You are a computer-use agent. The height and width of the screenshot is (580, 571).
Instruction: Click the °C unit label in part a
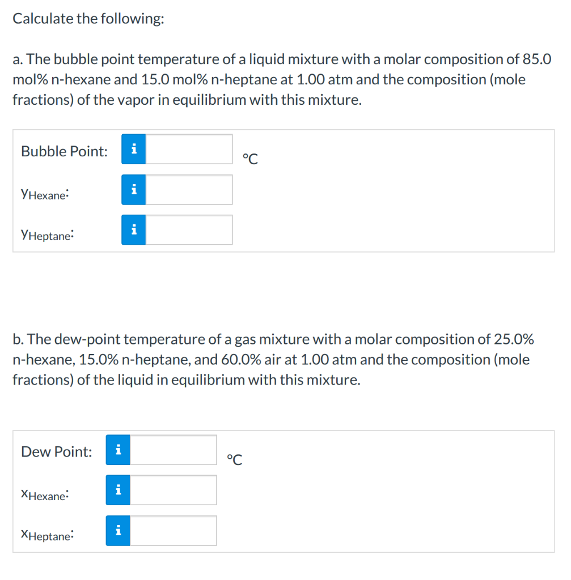(249, 159)
